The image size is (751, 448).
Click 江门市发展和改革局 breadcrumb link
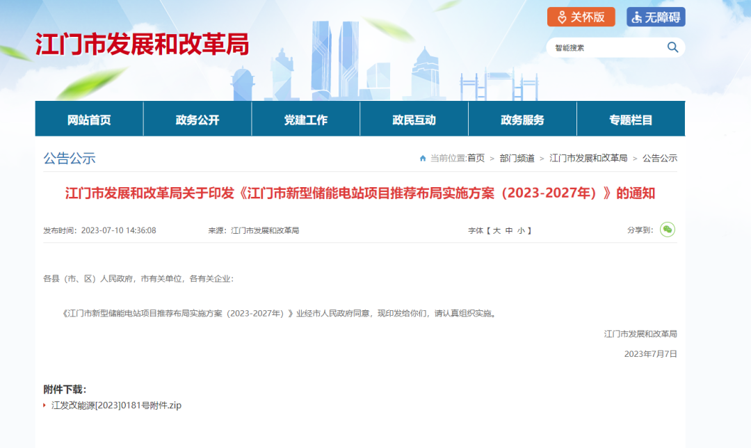pyautogui.click(x=588, y=159)
